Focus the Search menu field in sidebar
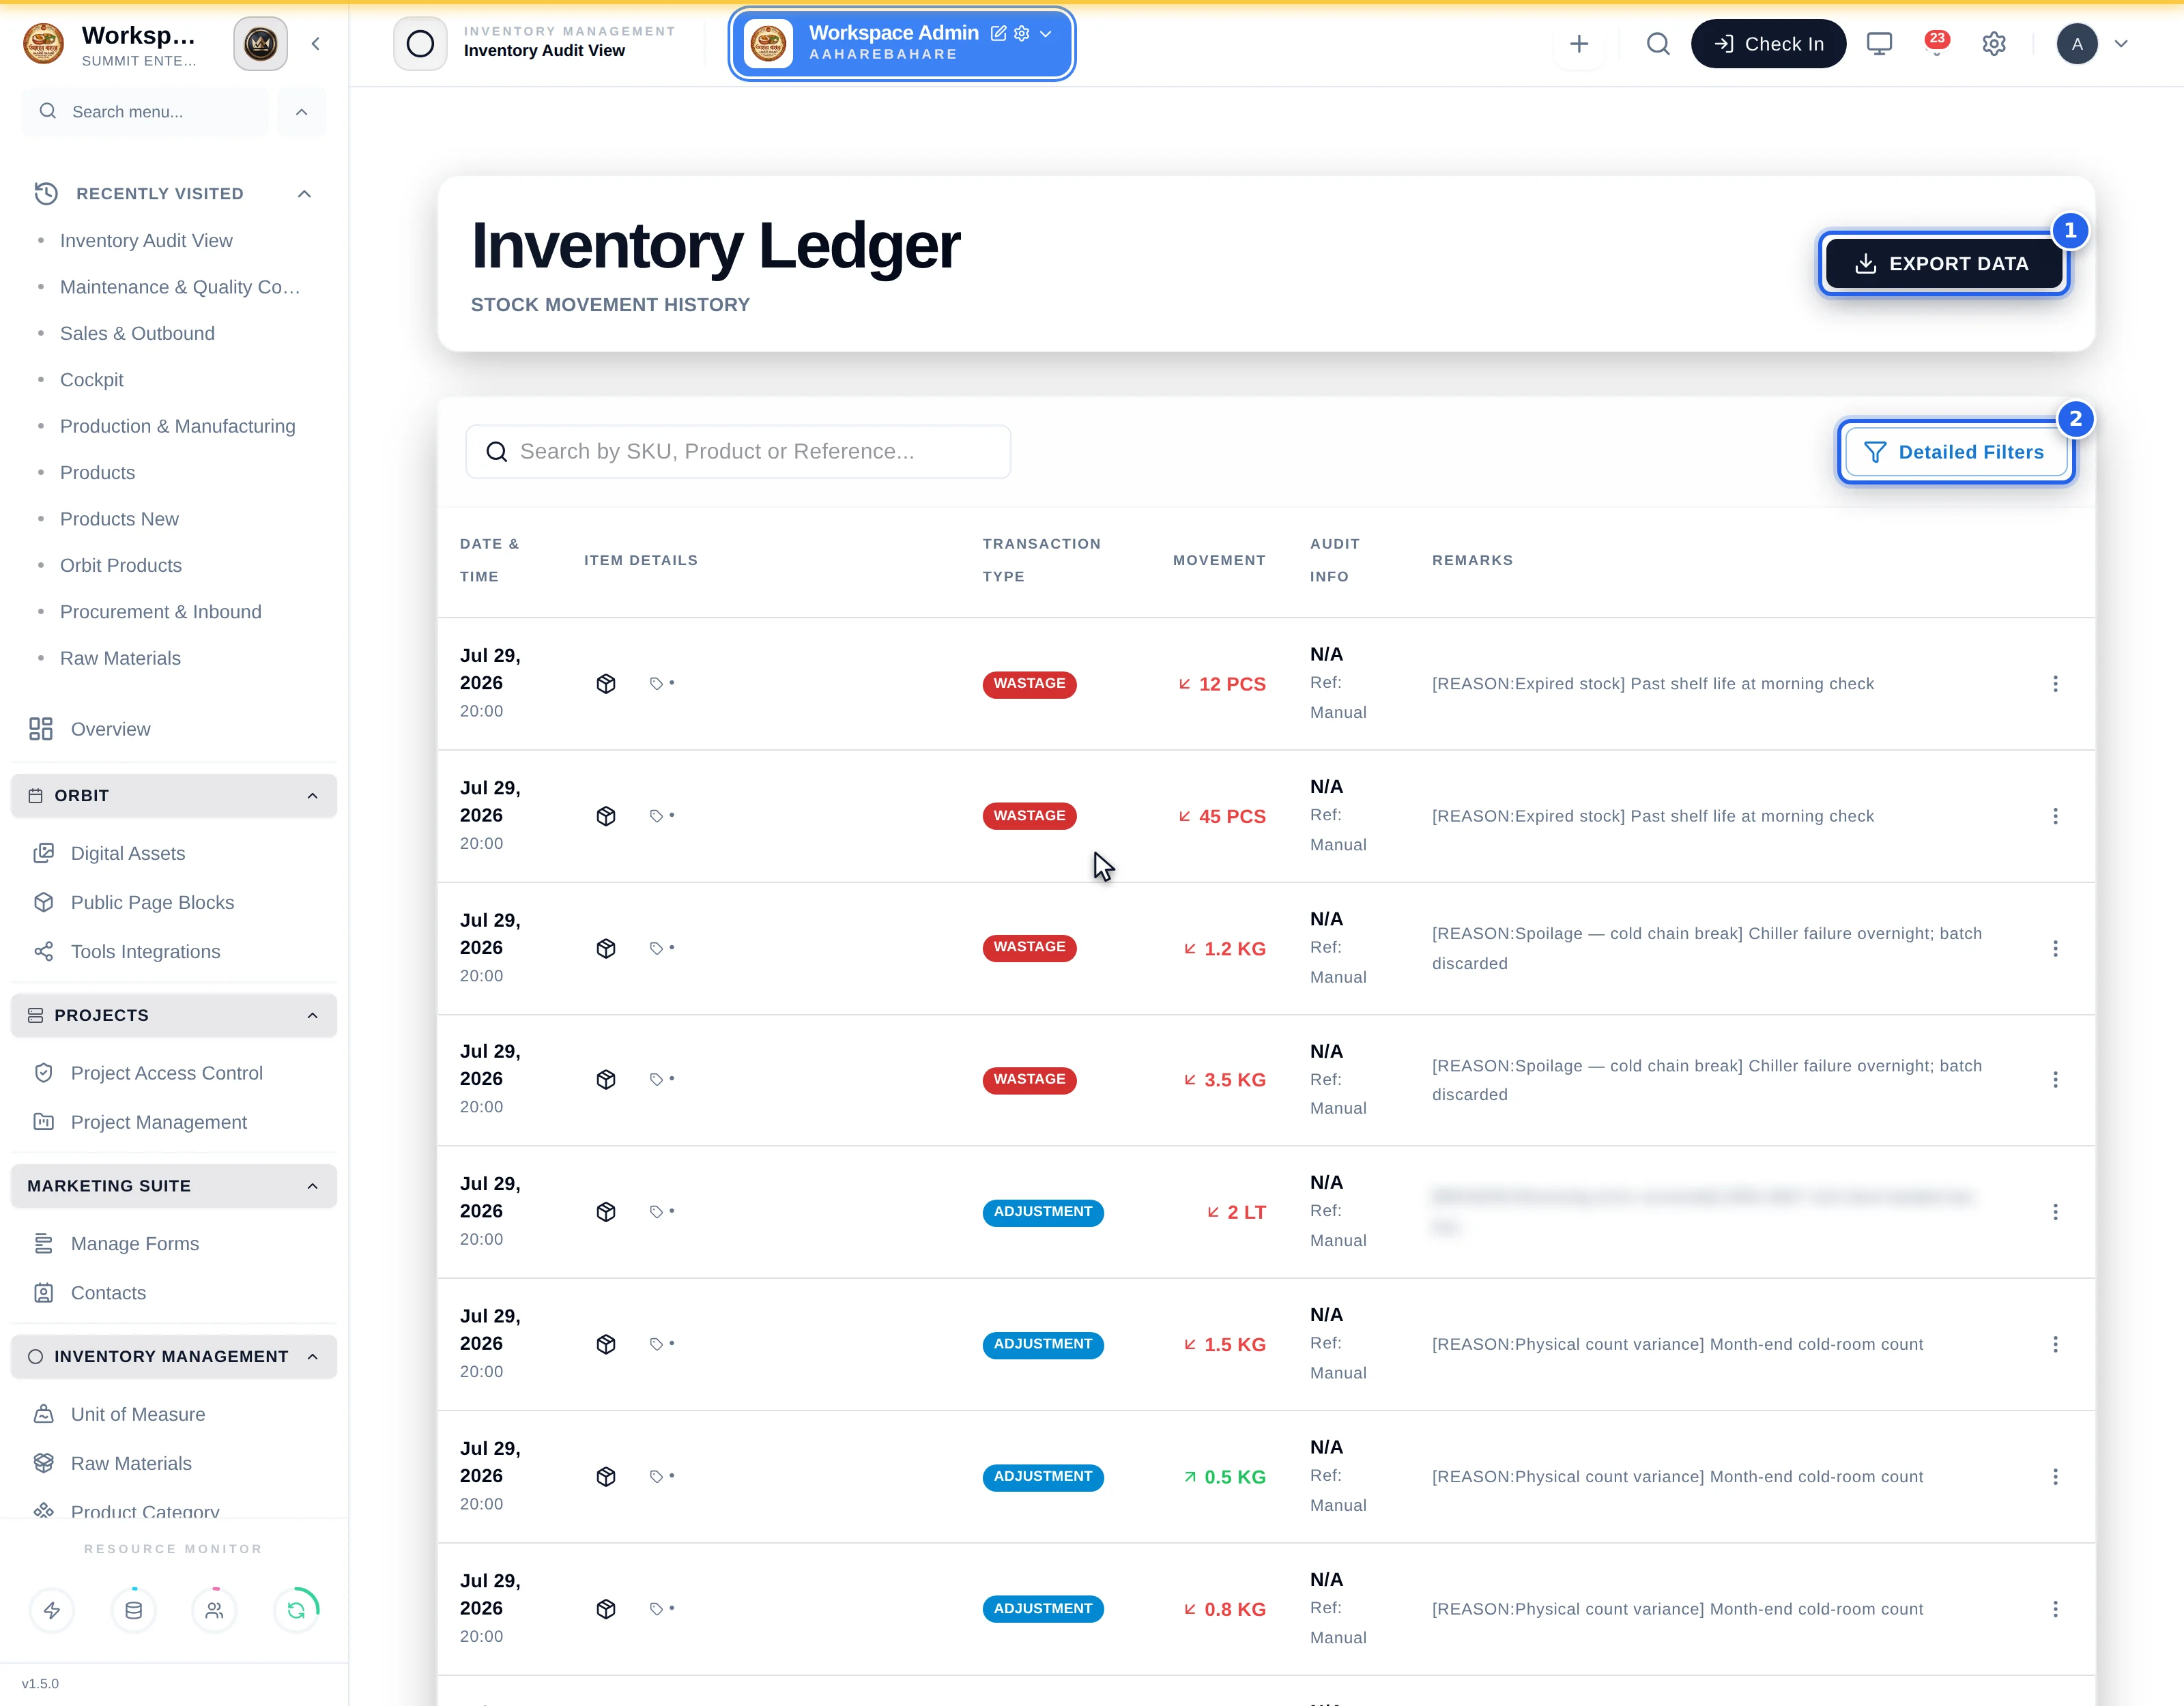 click(145, 112)
